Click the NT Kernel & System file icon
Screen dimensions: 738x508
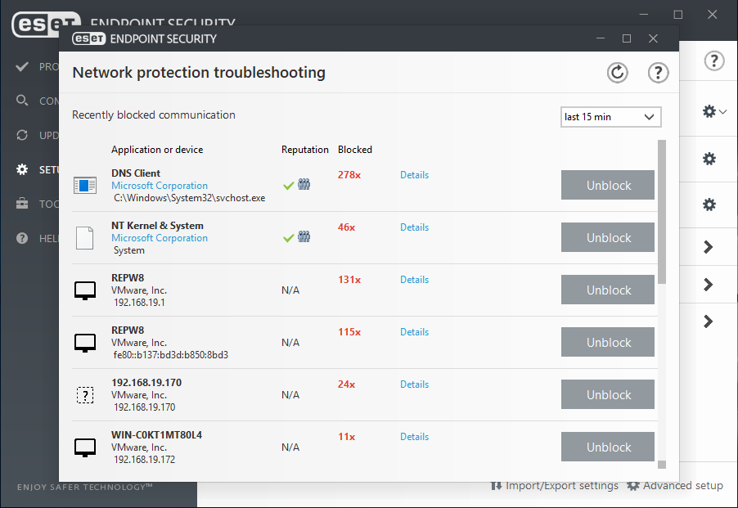(85, 238)
